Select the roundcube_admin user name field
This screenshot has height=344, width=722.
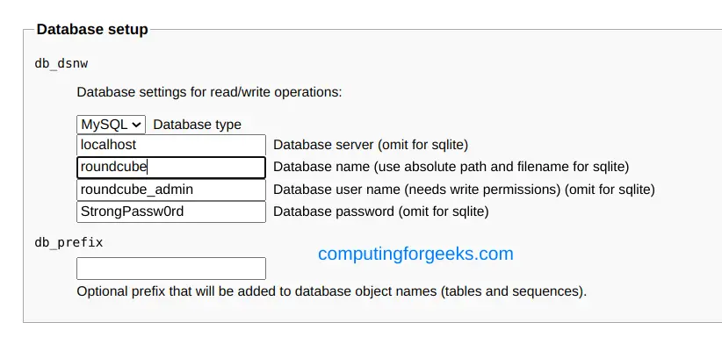click(x=171, y=190)
